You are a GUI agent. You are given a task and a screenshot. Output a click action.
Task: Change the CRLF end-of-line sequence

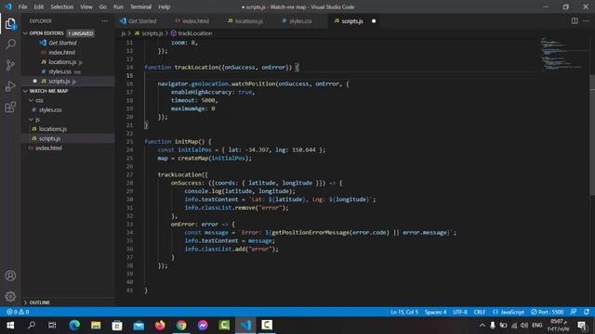[x=480, y=312]
